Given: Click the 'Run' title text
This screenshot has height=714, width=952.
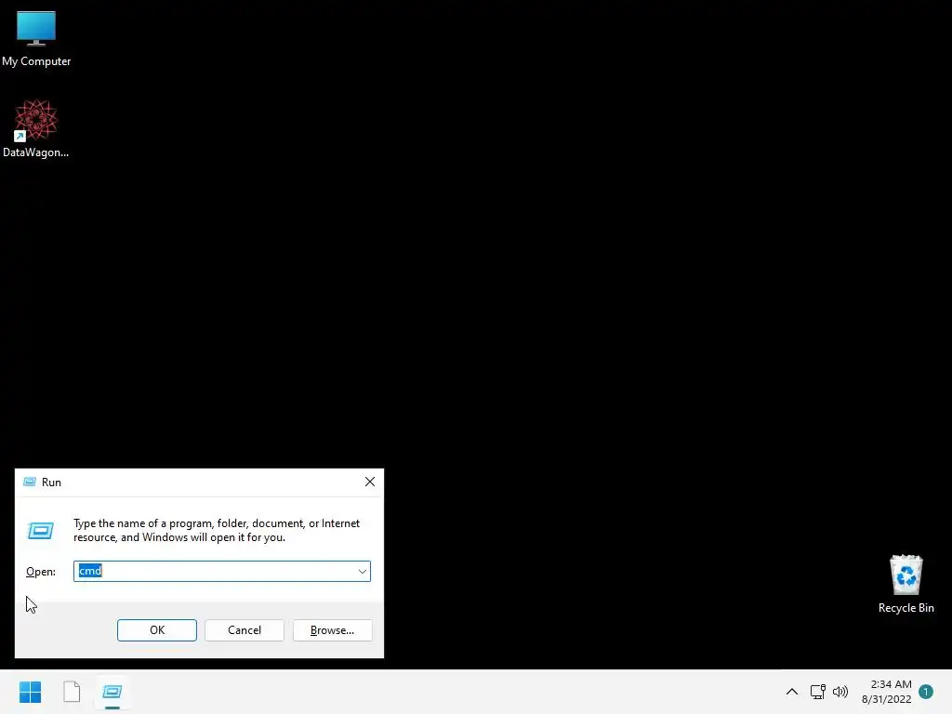Looking at the screenshot, I should tap(52, 483).
